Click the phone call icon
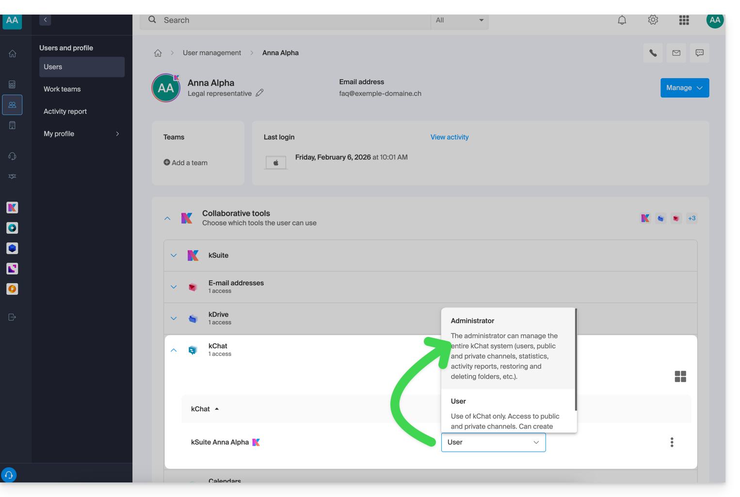This screenshot has height=497, width=740. [x=653, y=53]
